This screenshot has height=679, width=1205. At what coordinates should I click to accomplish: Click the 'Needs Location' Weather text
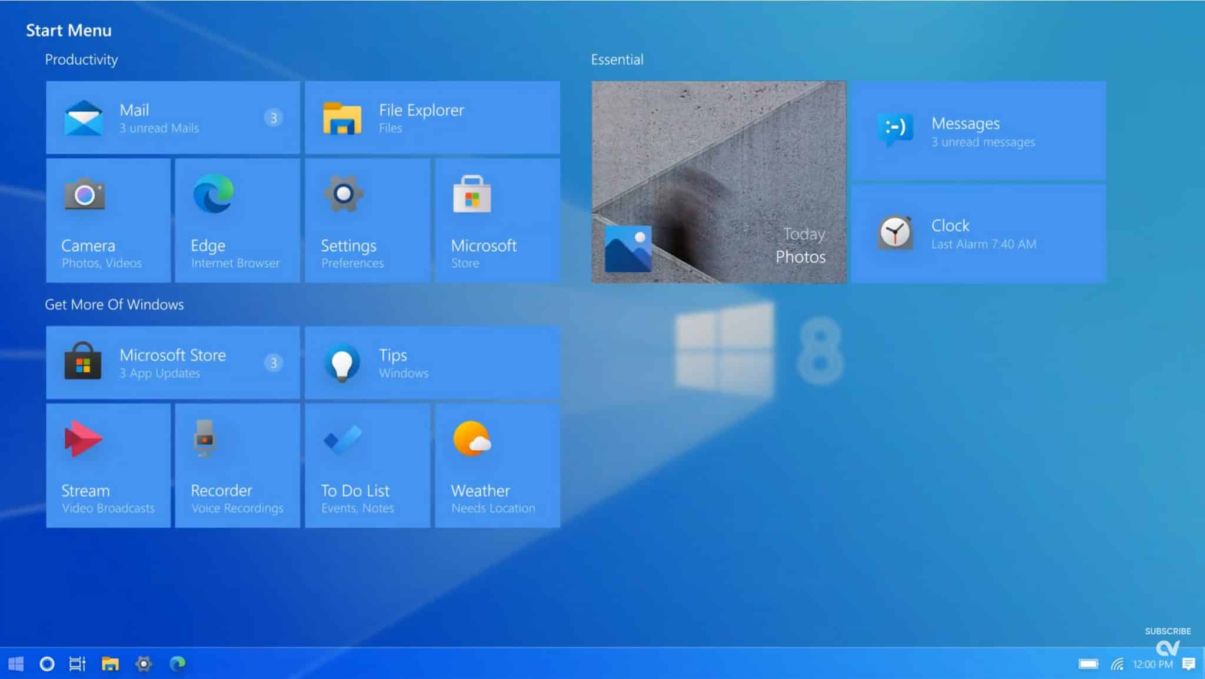tap(493, 508)
